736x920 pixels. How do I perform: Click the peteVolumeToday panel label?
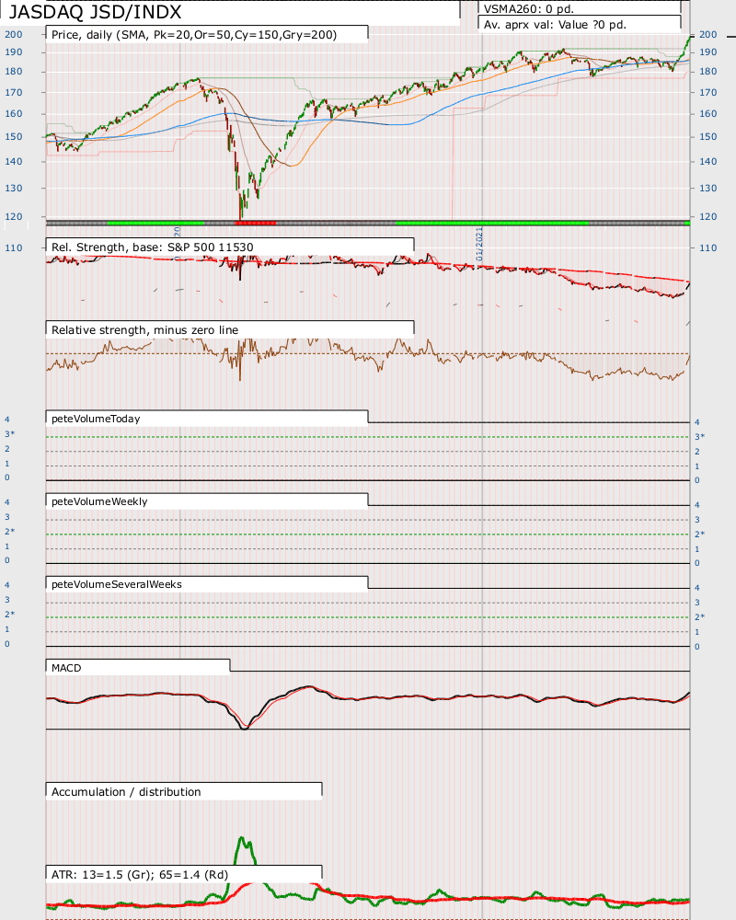96,419
